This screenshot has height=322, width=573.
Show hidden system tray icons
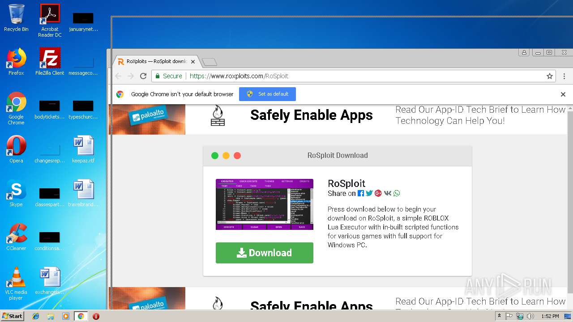point(500,316)
